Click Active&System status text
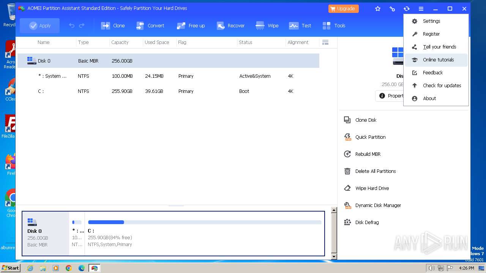Image resolution: width=486 pixels, height=273 pixels. (255, 76)
